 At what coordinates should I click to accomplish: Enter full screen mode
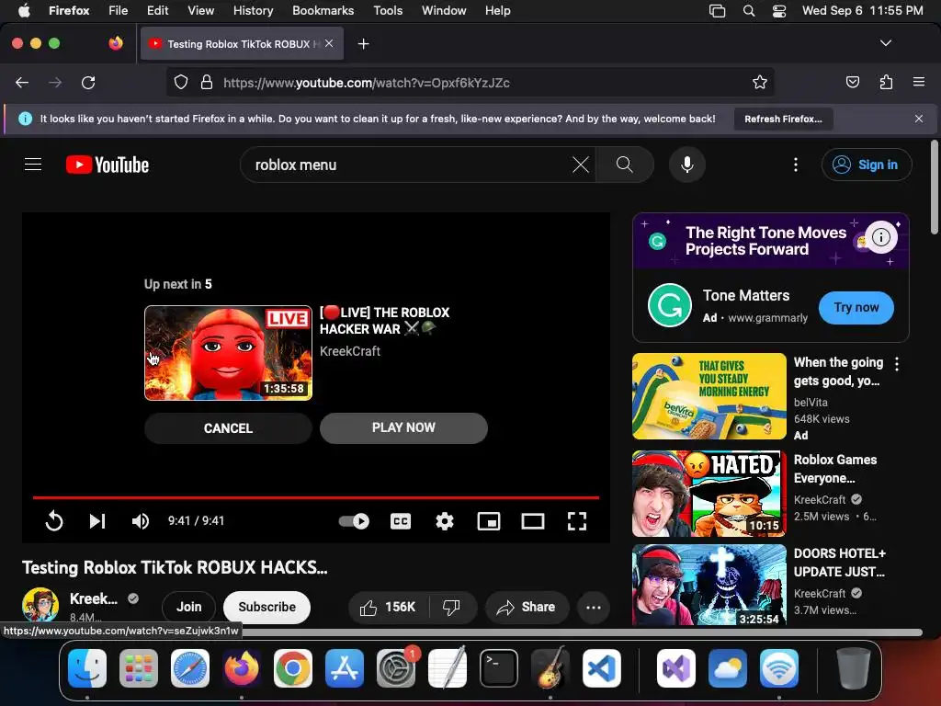pos(577,520)
